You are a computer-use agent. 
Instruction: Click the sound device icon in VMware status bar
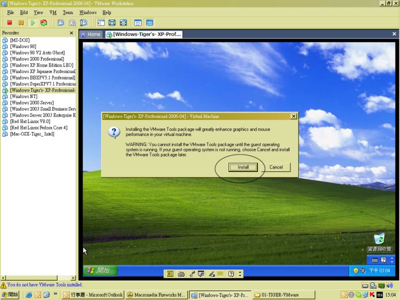[389, 285]
